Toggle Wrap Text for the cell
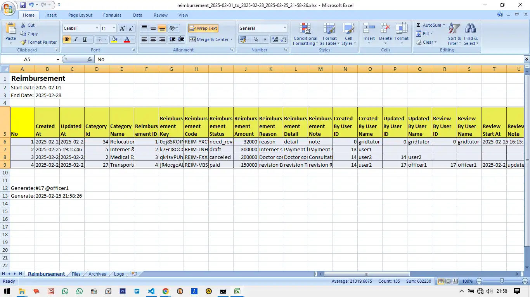530x297 pixels. [x=203, y=28]
